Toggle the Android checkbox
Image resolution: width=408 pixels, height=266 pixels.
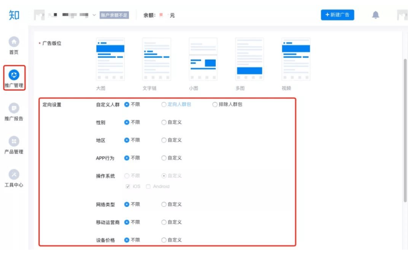click(x=148, y=187)
